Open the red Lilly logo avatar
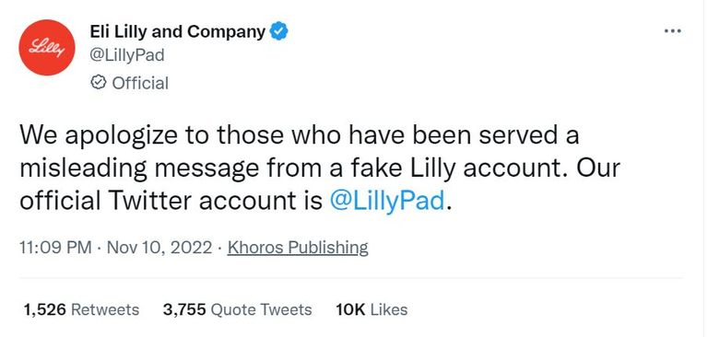Image resolution: width=708 pixels, height=337 pixels. [47, 47]
